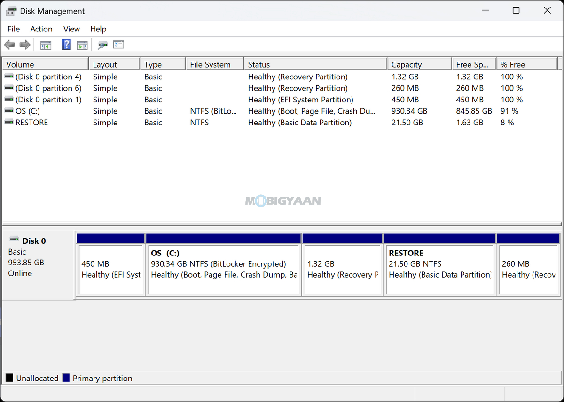Click the 8 % free cell
564x402 pixels.
pyautogui.click(x=507, y=122)
